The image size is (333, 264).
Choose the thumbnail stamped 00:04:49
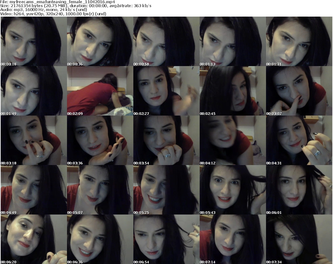34,190
